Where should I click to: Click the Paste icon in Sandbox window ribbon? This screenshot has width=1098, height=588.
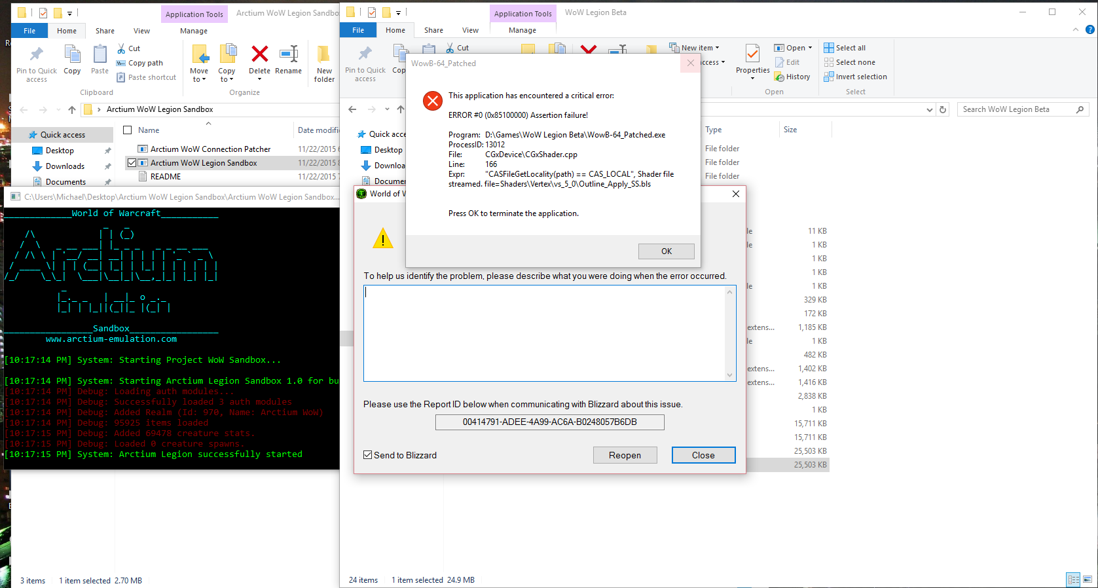[100, 55]
